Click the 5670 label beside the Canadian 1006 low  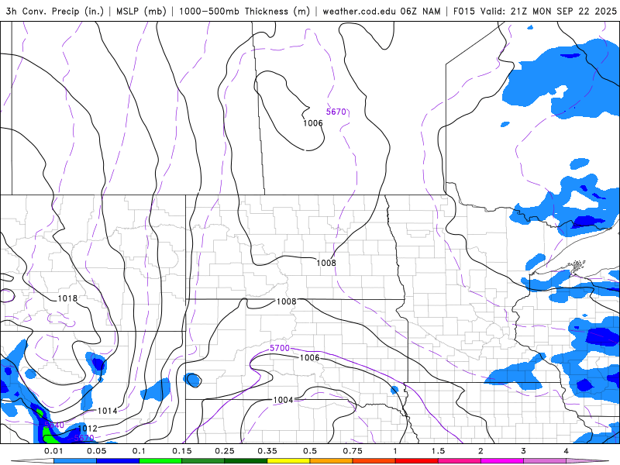336,112
